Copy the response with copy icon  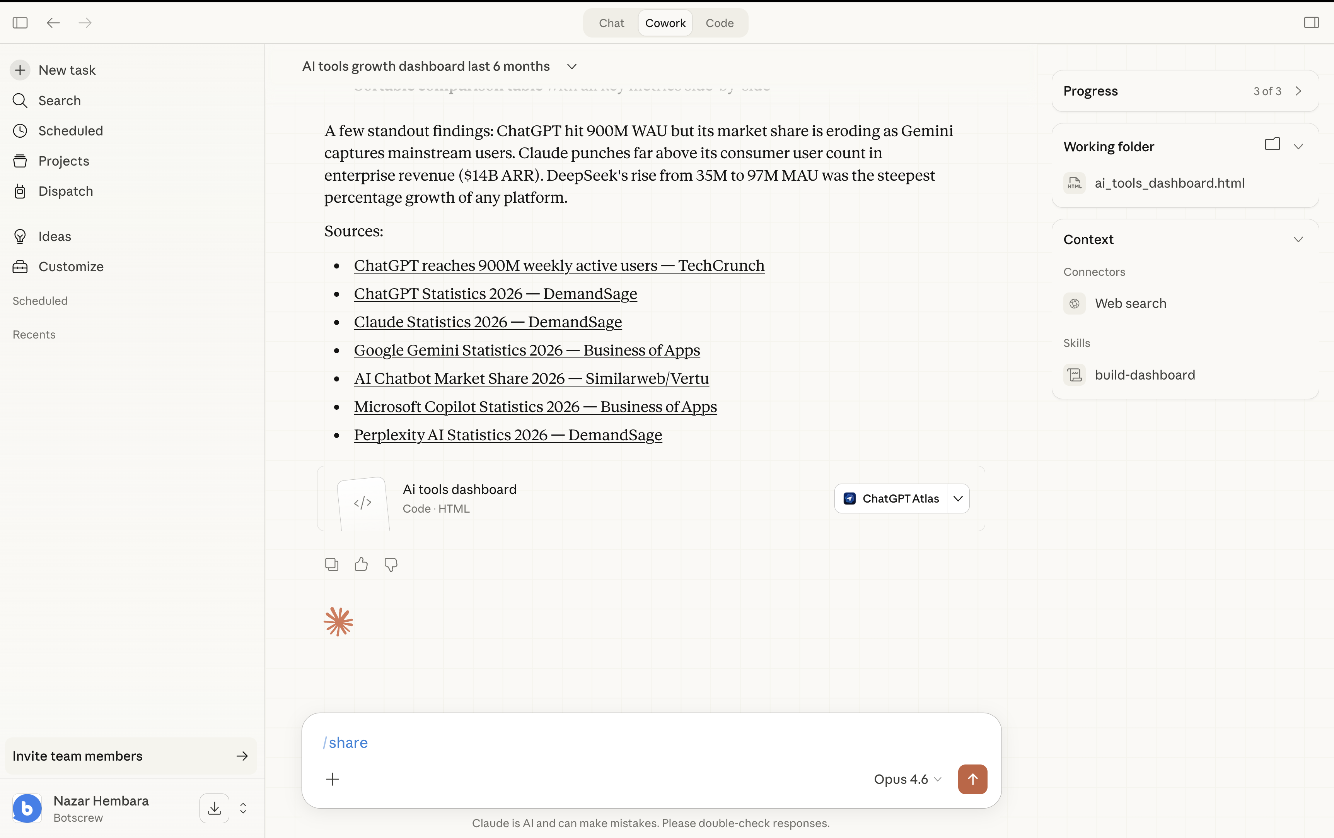click(x=331, y=564)
